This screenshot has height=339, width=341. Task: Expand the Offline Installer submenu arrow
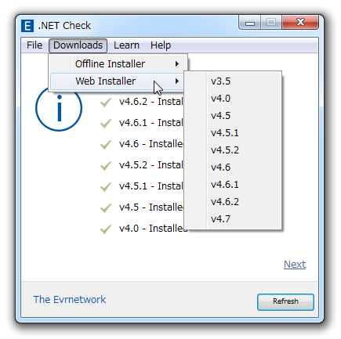pyautogui.click(x=177, y=63)
